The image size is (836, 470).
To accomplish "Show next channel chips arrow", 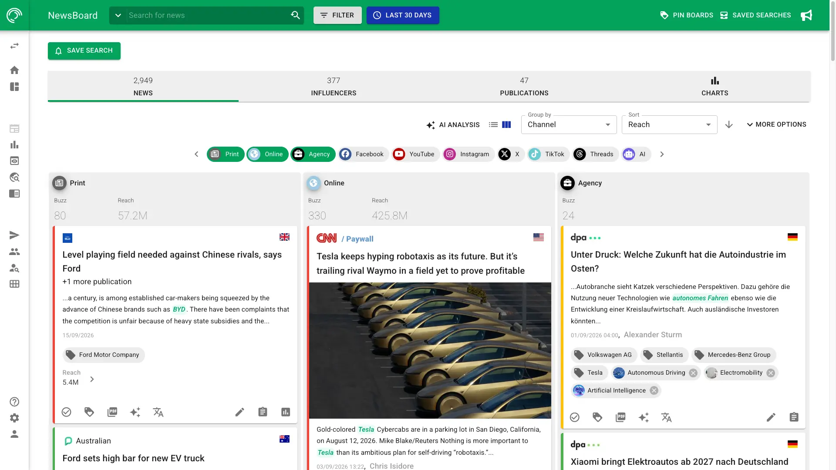I will (x=662, y=154).
